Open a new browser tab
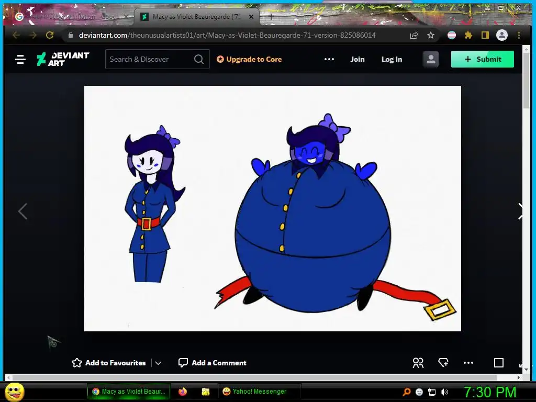The width and height of the screenshot is (536, 402). pos(271,16)
